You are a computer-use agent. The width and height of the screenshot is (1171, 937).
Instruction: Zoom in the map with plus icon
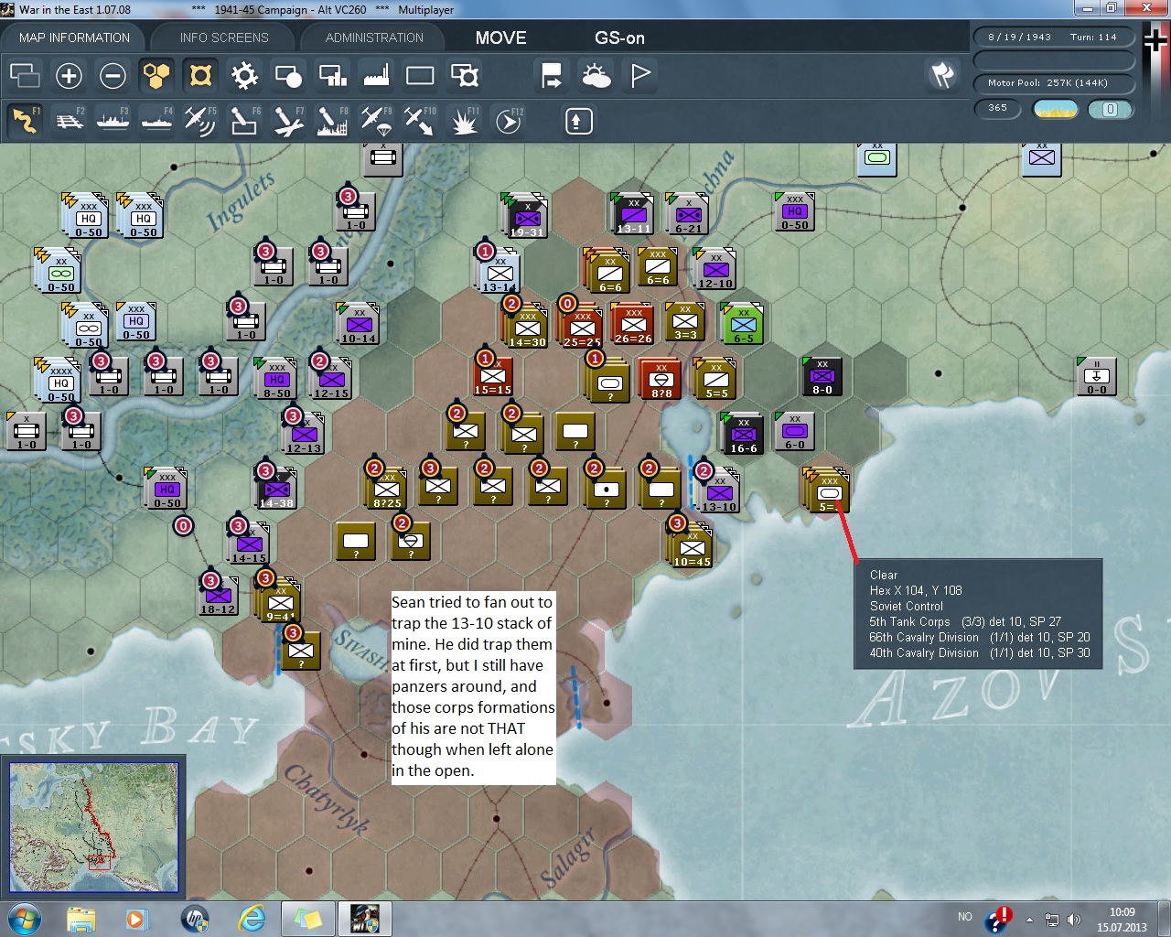(x=69, y=75)
